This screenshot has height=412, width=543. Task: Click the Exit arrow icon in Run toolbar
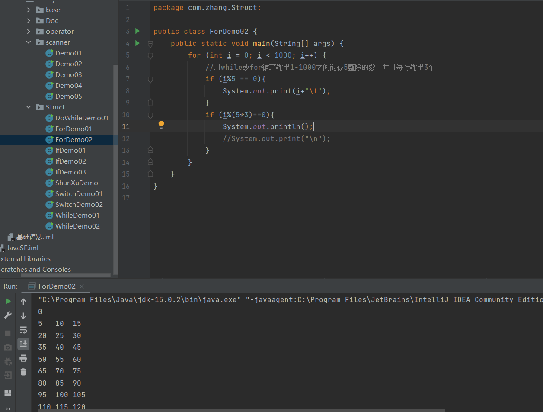click(x=8, y=375)
